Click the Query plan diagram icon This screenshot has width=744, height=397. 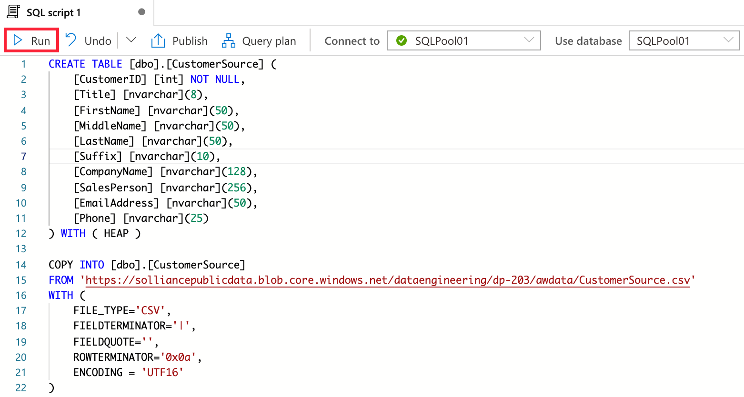click(229, 40)
